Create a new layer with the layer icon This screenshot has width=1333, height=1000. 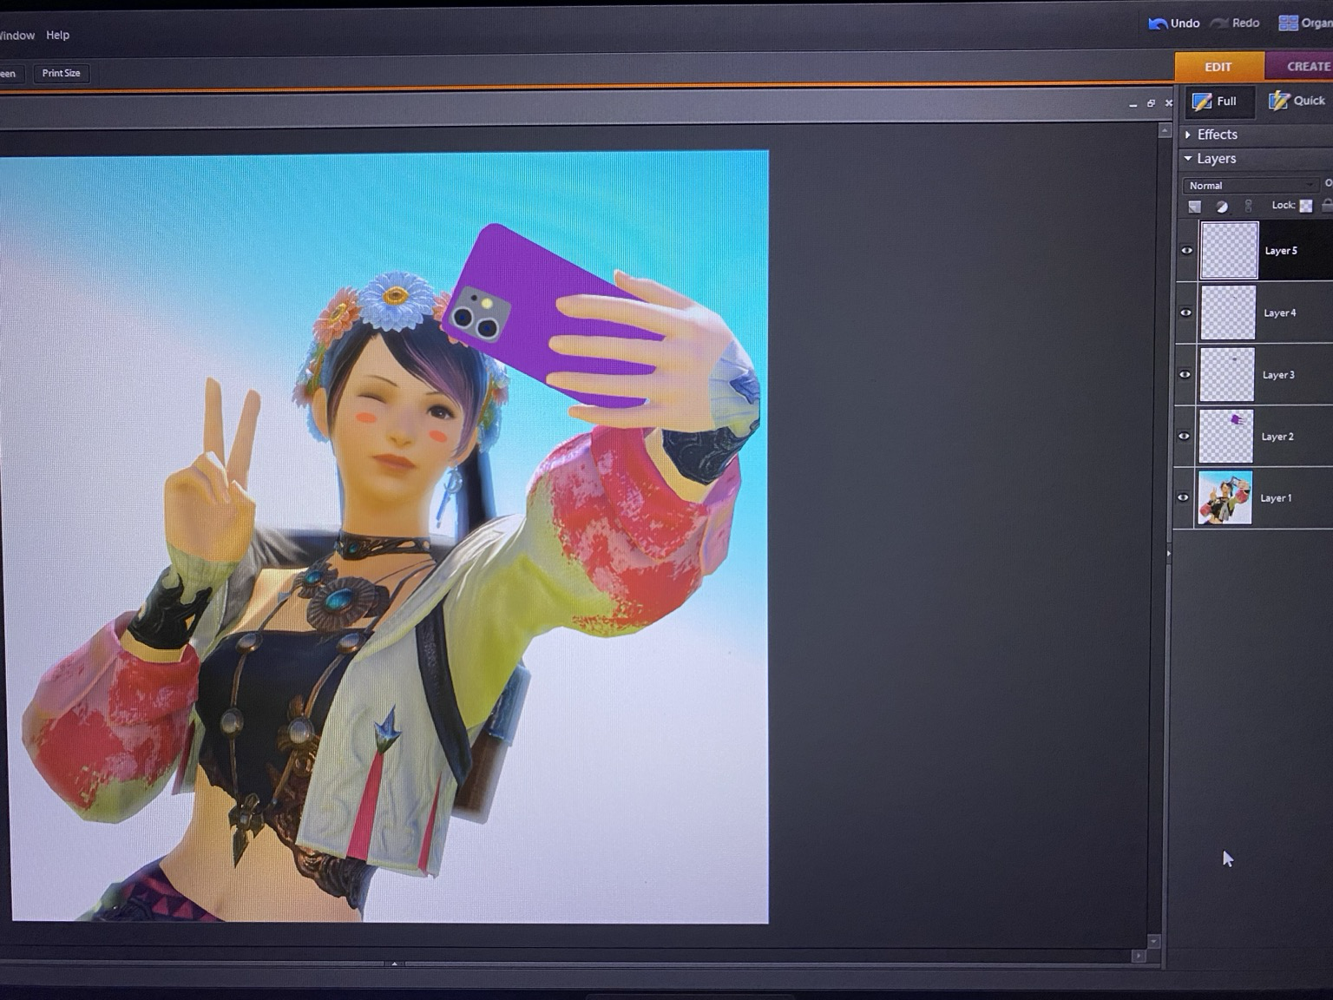pyautogui.click(x=1195, y=207)
